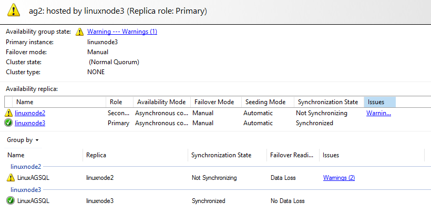The height and width of the screenshot is (213, 431).
Task: Expand the Group by dropdown
Action: pos(23,140)
